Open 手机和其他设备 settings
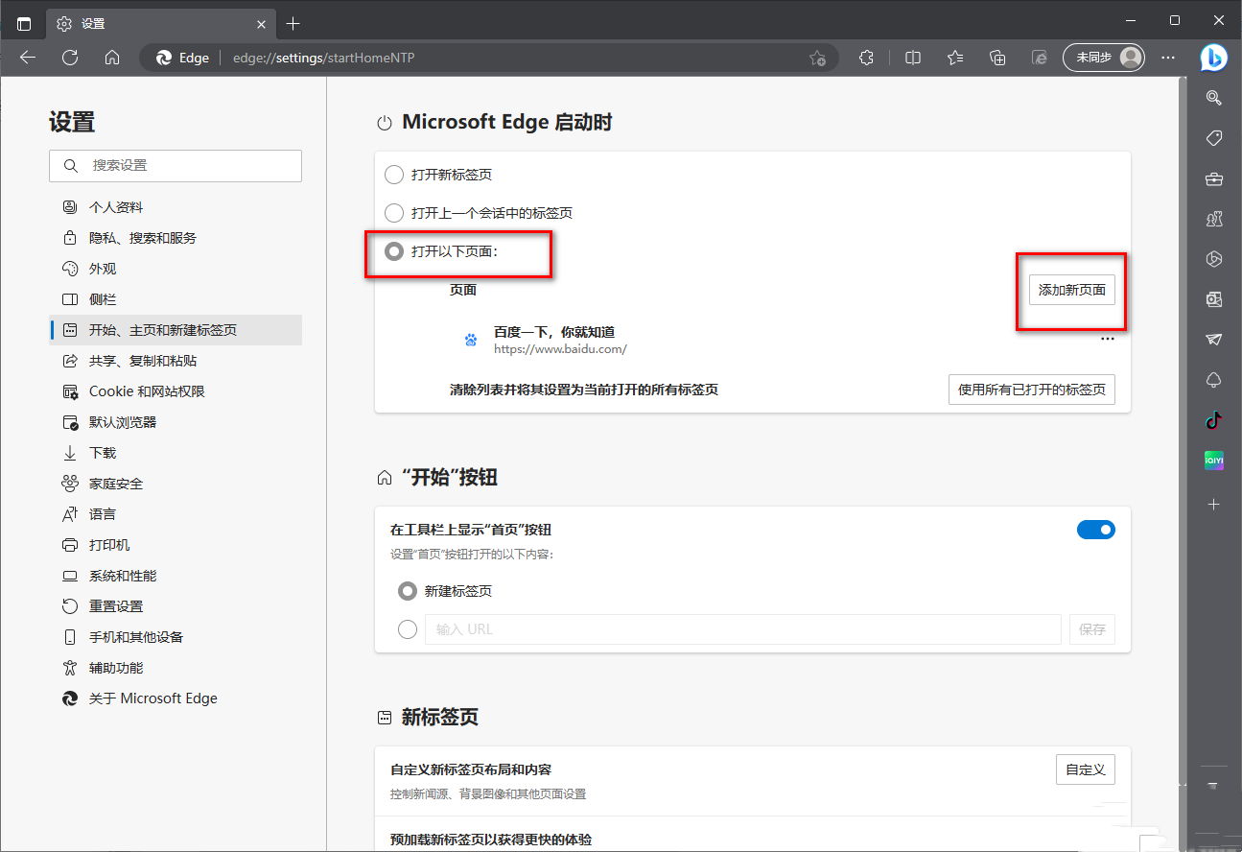Image resolution: width=1242 pixels, height=852 pixels. coord(176,637)
